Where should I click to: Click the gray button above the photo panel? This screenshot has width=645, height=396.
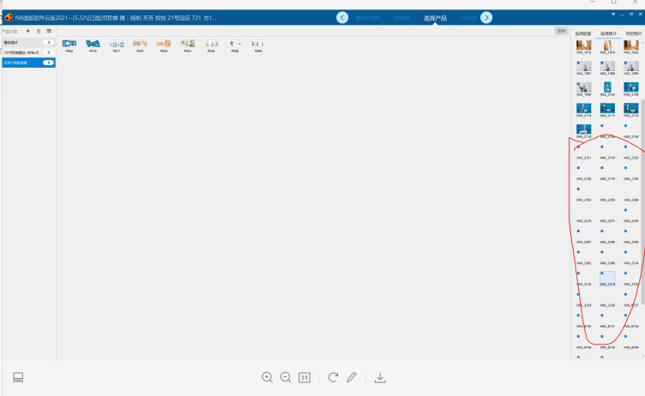coord(561,31)
